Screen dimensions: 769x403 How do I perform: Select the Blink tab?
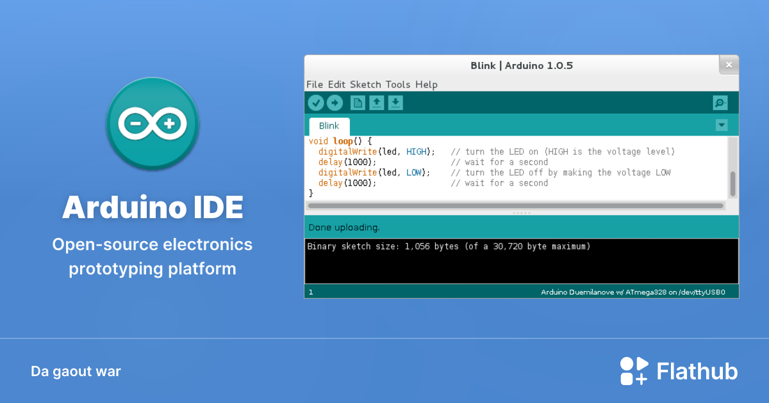(x=329, y=125)
